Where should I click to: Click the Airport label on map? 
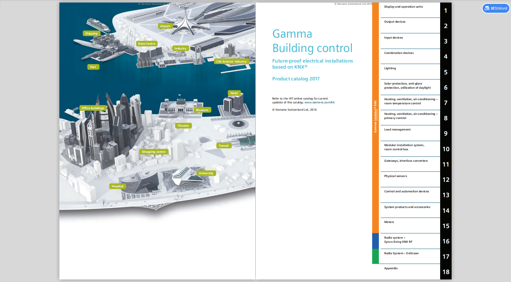click(x=165, y=26)
